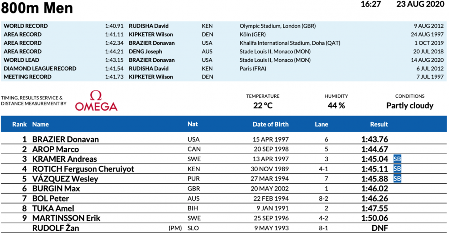Click the SB badge next to VÁZQUEZ Wesley

pos(397,179)
